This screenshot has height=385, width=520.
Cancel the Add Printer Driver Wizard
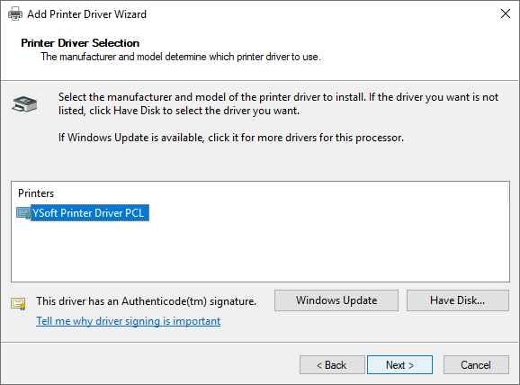476,365
